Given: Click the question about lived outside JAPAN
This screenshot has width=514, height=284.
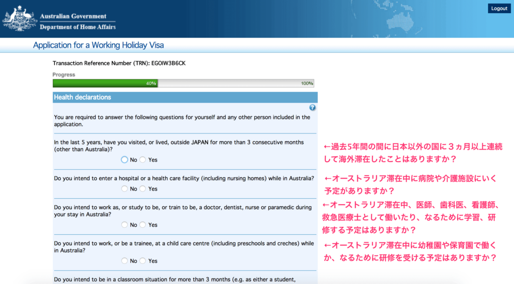Looking at the screenshot, I should [x=179, y=146].
